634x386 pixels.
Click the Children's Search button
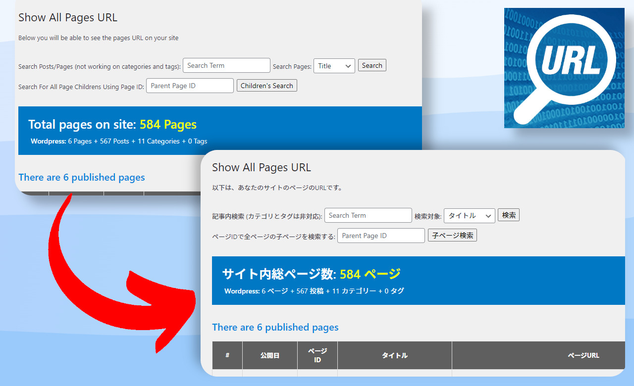coord(267,86)
